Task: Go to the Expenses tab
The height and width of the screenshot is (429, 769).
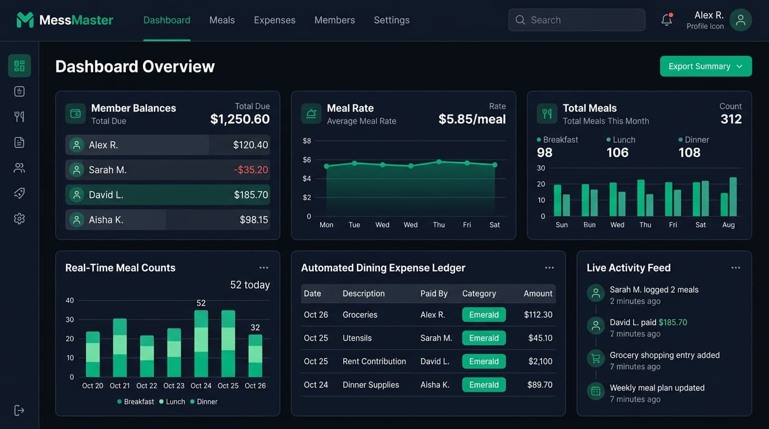Action: click(x=274, y=20)
